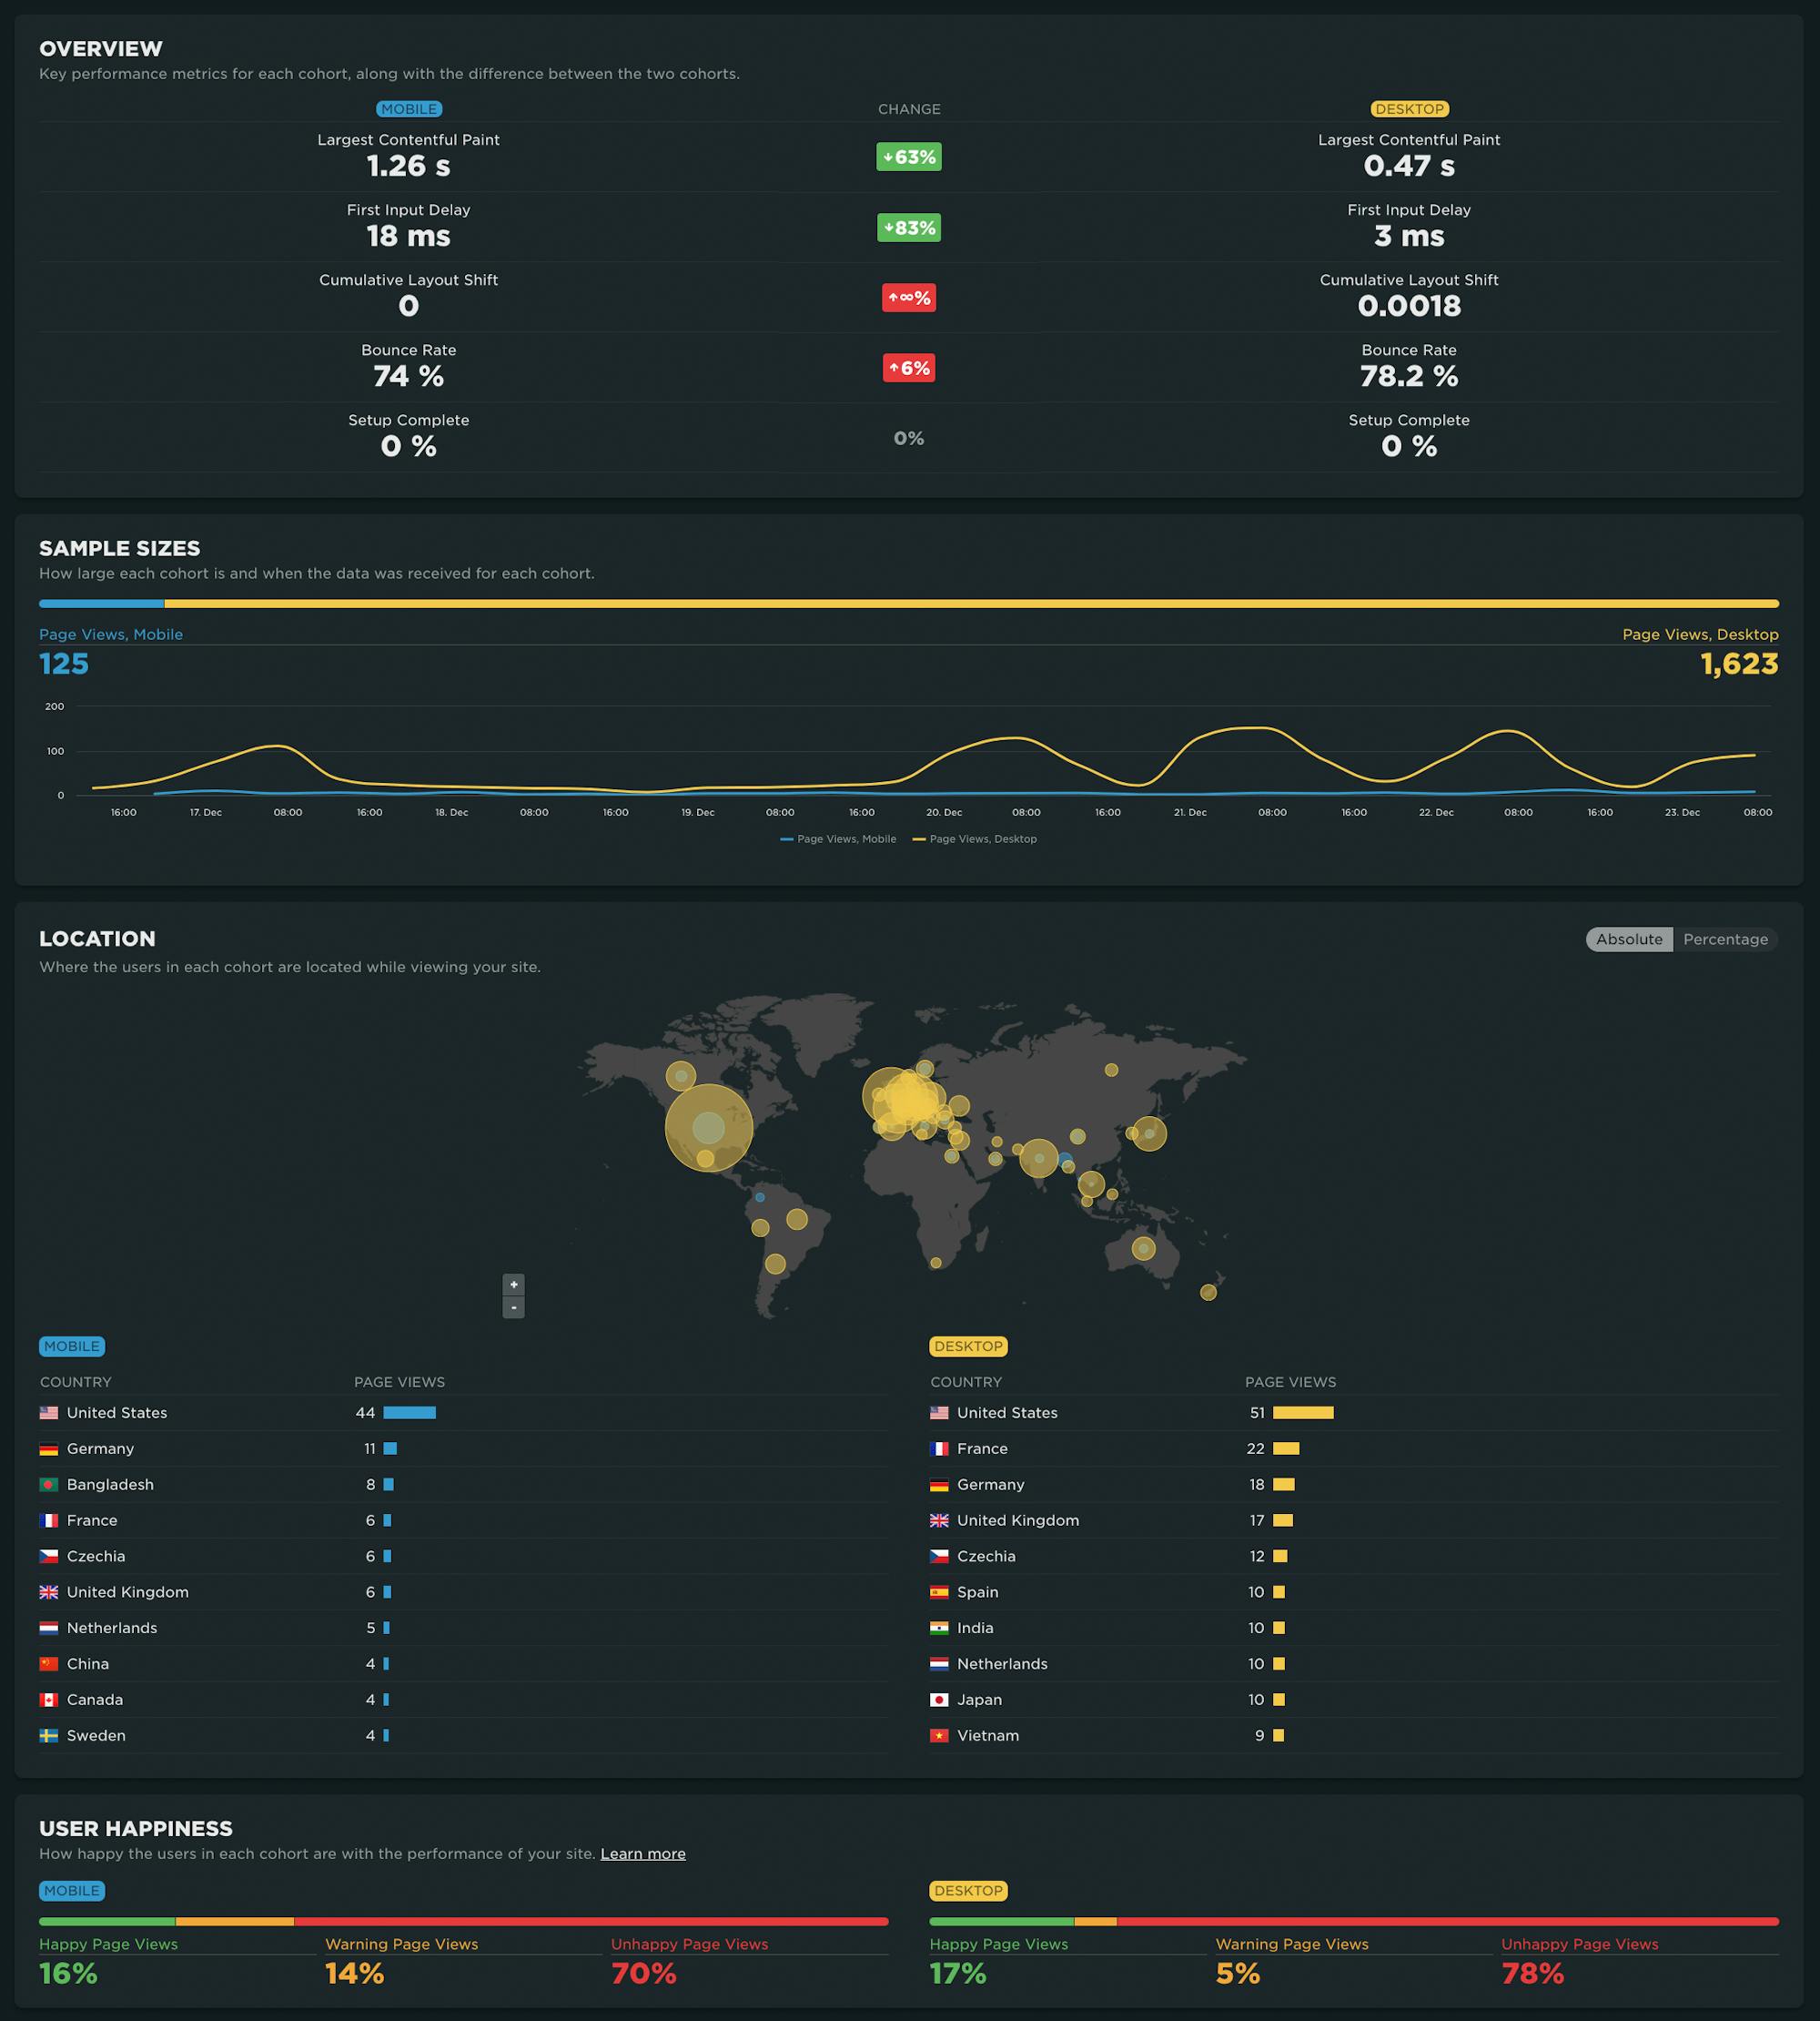Toggle Page Views, Mobile legend series
This screenshot has width=1820, height=2021.
(x=838, y=839)
